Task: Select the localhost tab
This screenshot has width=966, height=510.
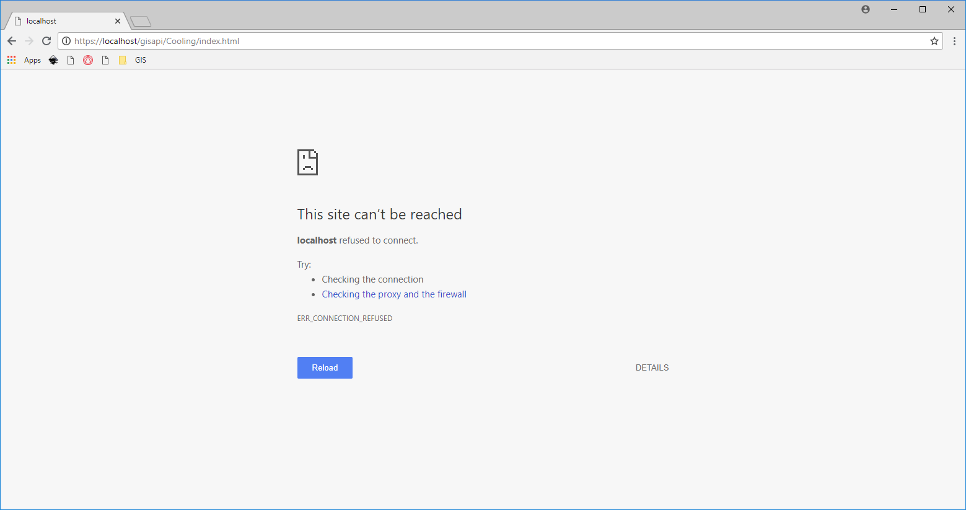Action: point(67,21)
